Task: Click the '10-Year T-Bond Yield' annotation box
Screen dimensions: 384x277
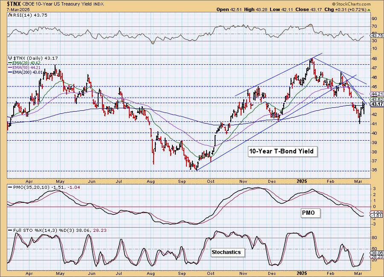Action: 282,151
